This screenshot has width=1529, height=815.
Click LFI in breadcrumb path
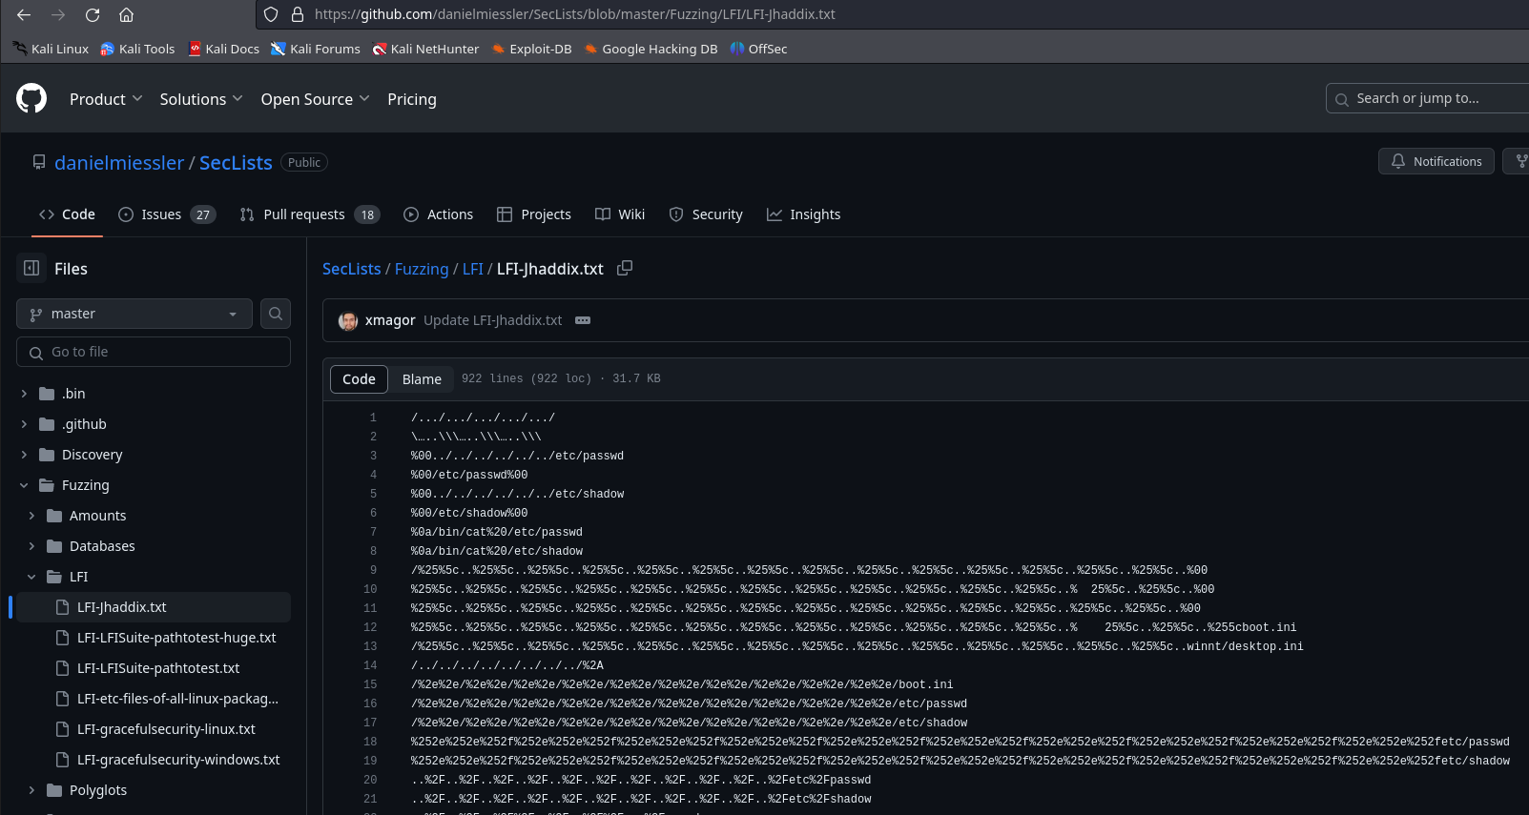(x=473, y=269)
